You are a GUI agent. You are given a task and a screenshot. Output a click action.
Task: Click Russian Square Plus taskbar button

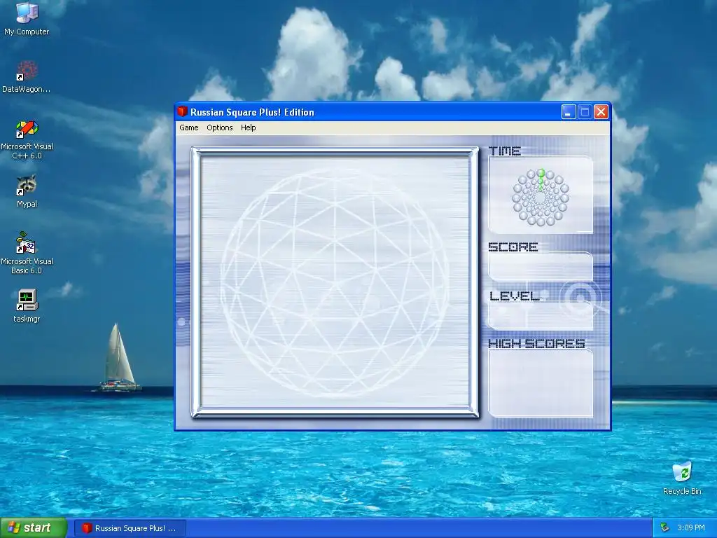click(x=130, y=528)
